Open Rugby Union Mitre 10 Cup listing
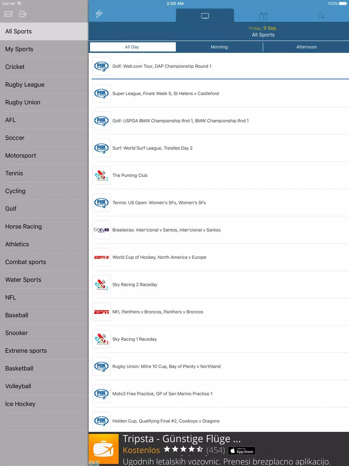This screenshot has width=349, height=466. pyautogui.click(x=219, y=366)
